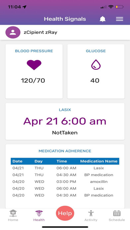Tap the red Help button
Screen dimensions: 130x230
pos(65,213)
